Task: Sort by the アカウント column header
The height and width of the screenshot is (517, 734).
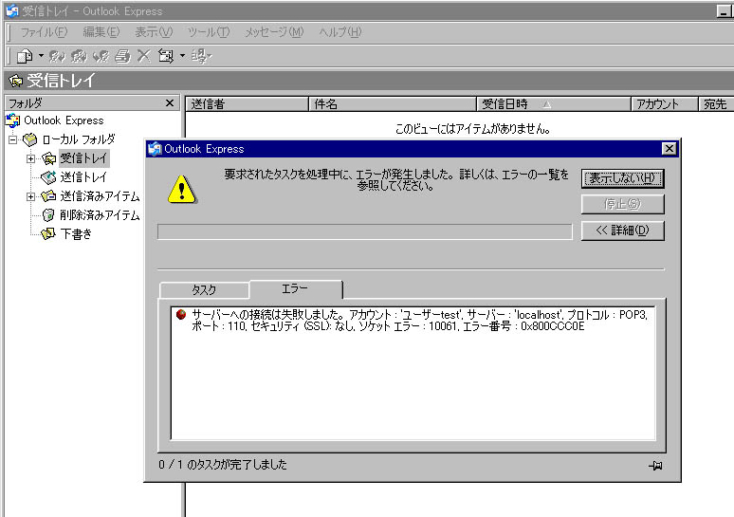Action: pyautogui.click(x=664, y=104)
